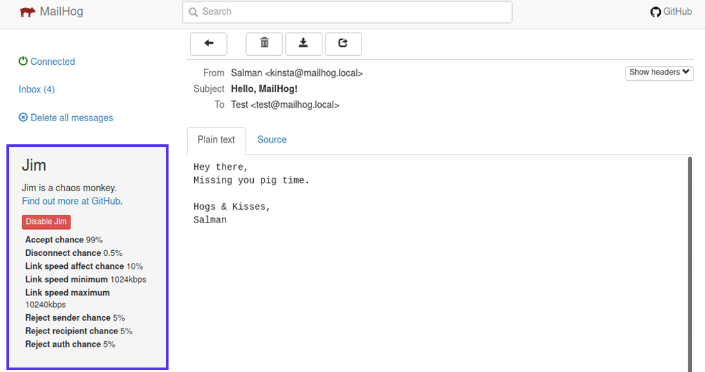Delete this message with the trash icon

(x=264, y=43)
